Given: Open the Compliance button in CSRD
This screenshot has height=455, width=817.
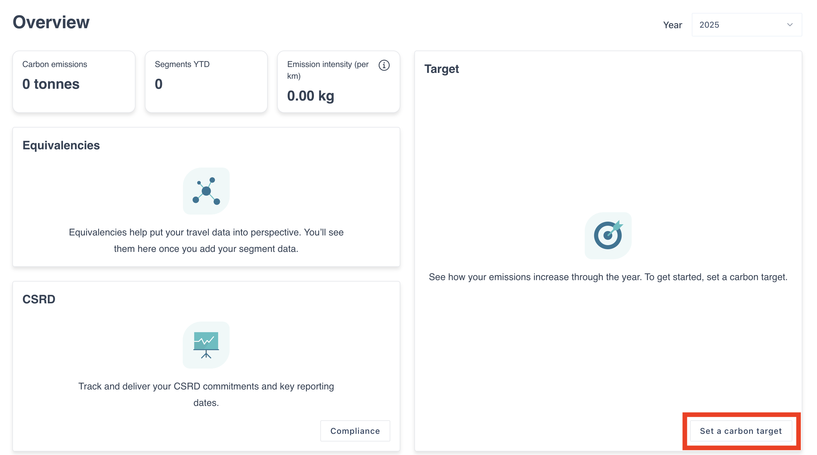Looking at the screenshot, I should (355, 431).
